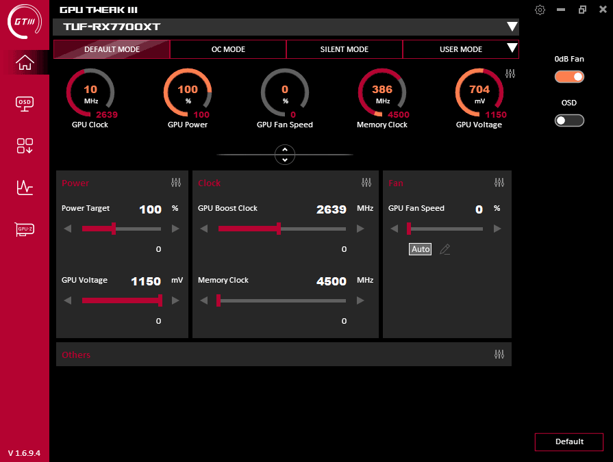Open Clock panel settings icon
Viewport: 613px width, 462px height.
coord(366,182)
